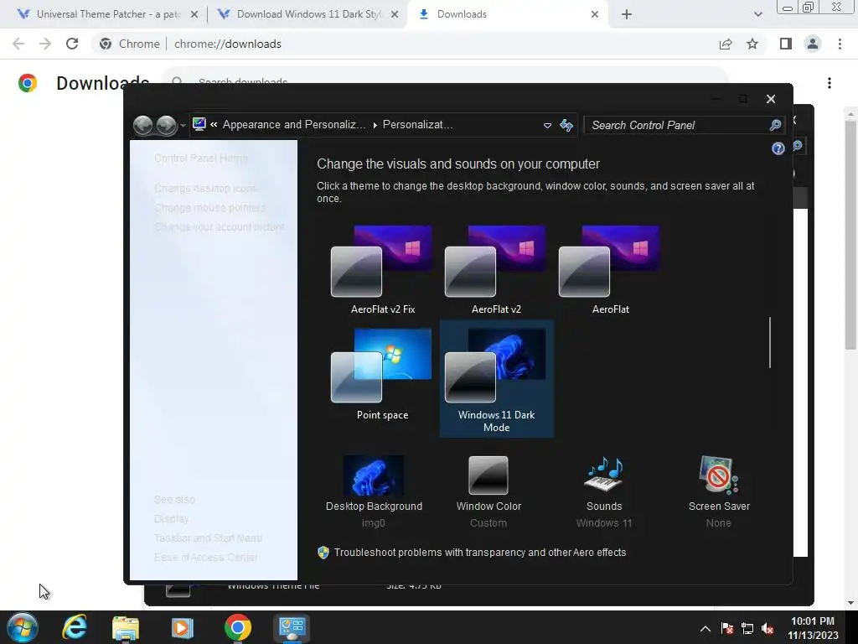Open Change your account picture link

pos(219,227)
